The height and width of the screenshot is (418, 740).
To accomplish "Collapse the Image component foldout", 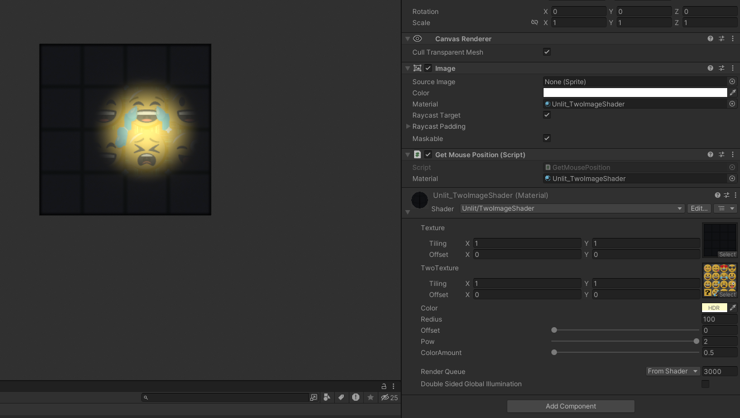I will [407, 69].
